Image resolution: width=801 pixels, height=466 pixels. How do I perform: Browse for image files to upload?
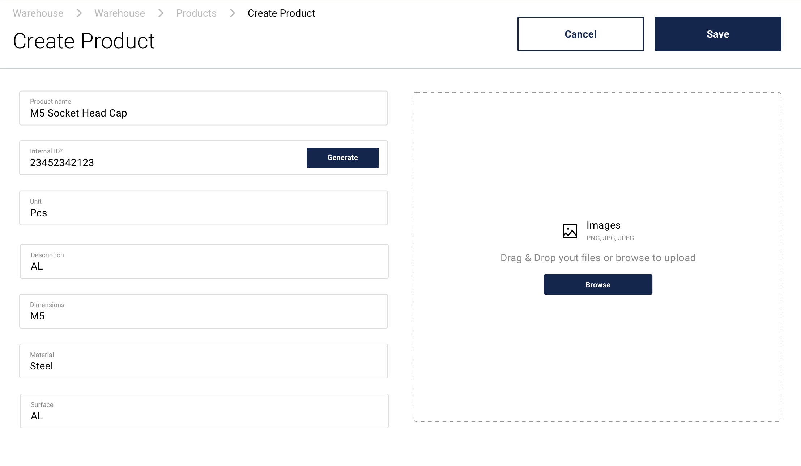click(598, 284)
